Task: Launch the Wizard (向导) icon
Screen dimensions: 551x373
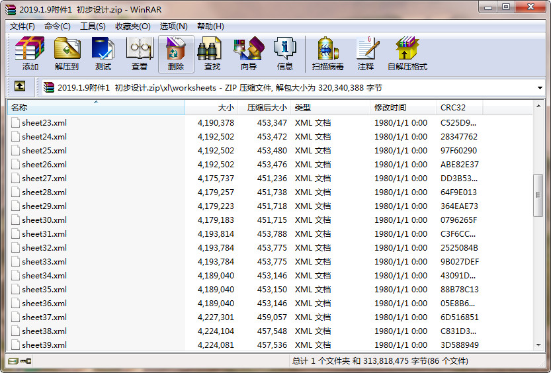Action: pyautogui.click(x=249, y=54)
